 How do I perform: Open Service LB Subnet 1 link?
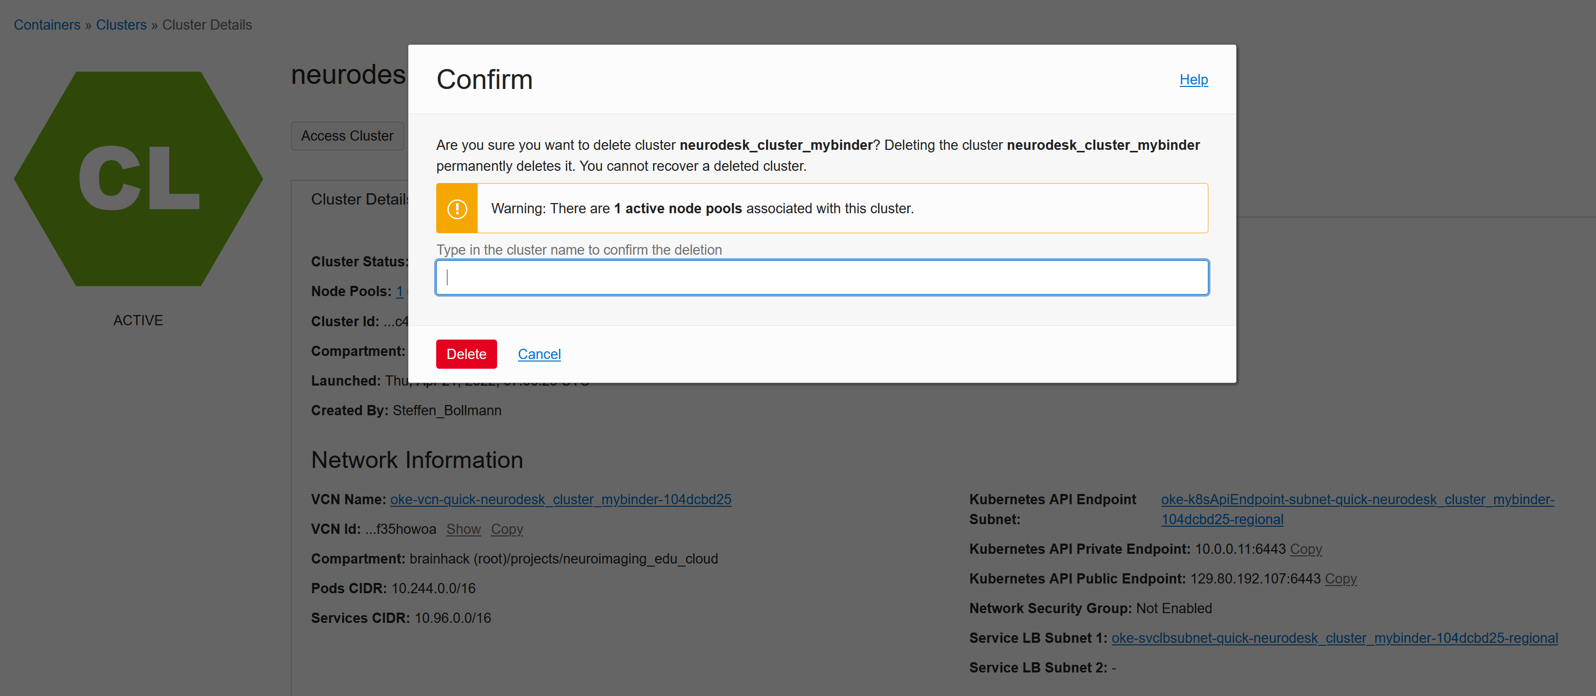coord(1335,638)
